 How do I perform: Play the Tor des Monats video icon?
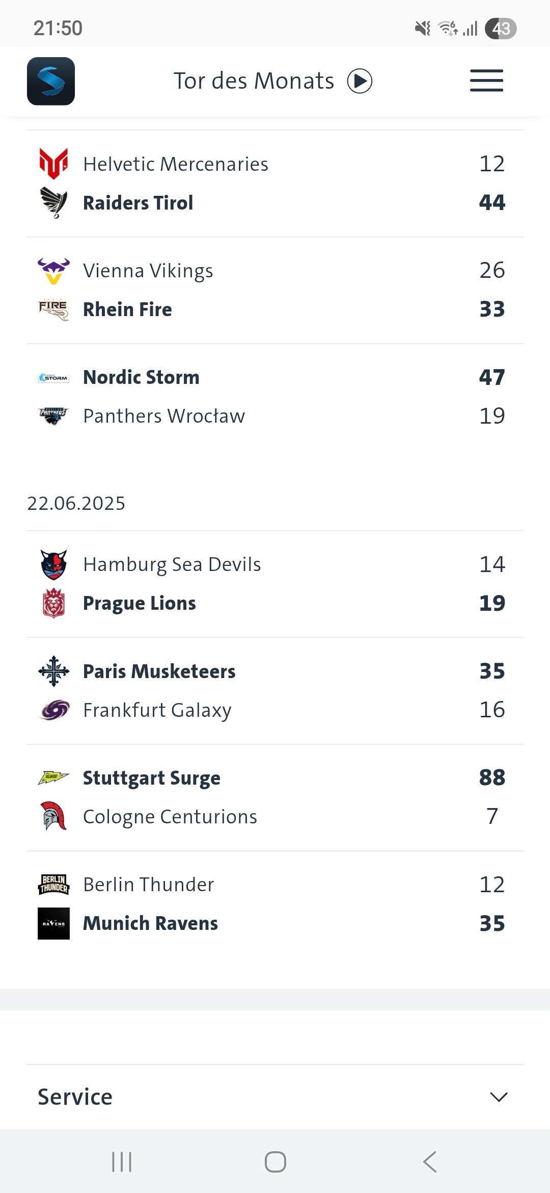point(360,81)
